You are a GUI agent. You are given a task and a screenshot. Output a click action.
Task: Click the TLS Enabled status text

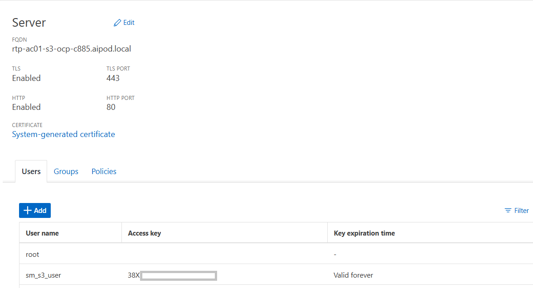[x=26, y=78]
